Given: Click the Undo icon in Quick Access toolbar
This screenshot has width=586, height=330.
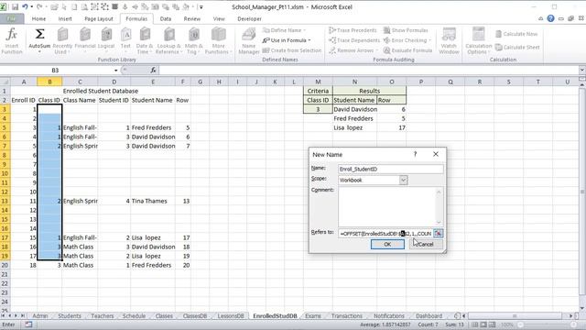Looking at the screenshot, I should (25, 6).
